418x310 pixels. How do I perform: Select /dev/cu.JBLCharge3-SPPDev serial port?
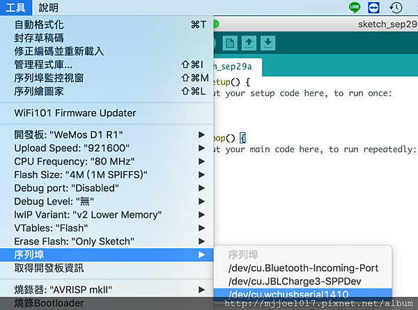pos(303,282)
